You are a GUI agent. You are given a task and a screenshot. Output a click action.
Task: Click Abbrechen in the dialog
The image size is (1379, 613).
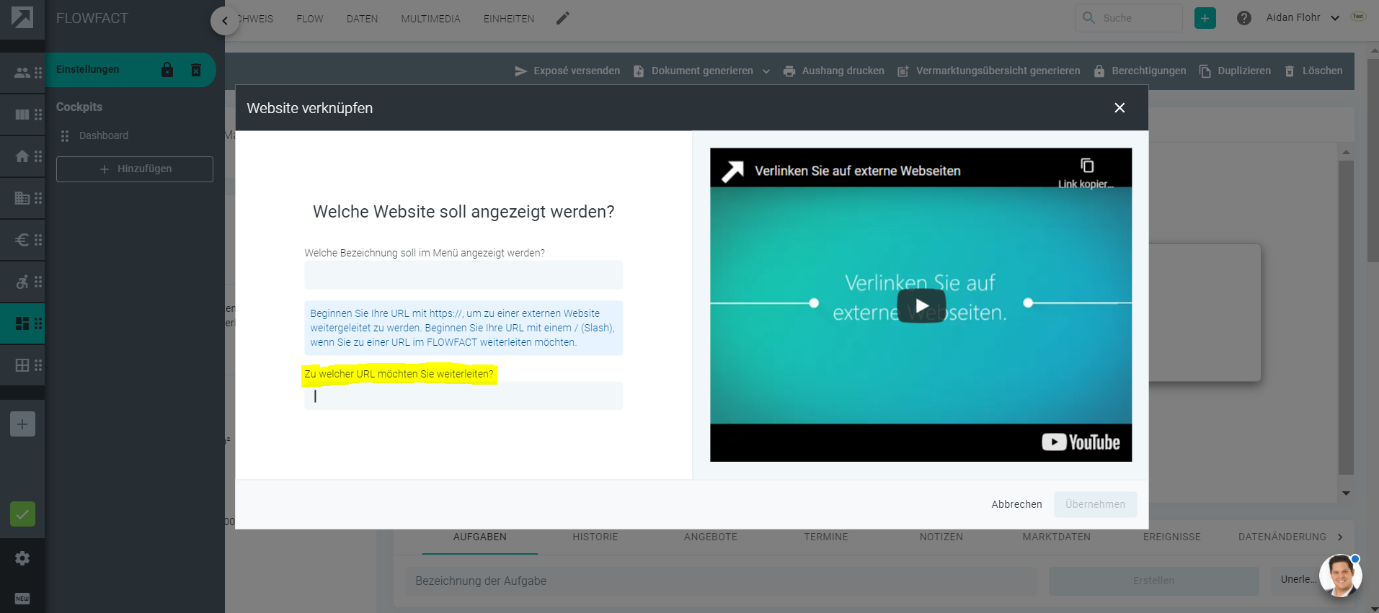click(x=1016, y=504)
